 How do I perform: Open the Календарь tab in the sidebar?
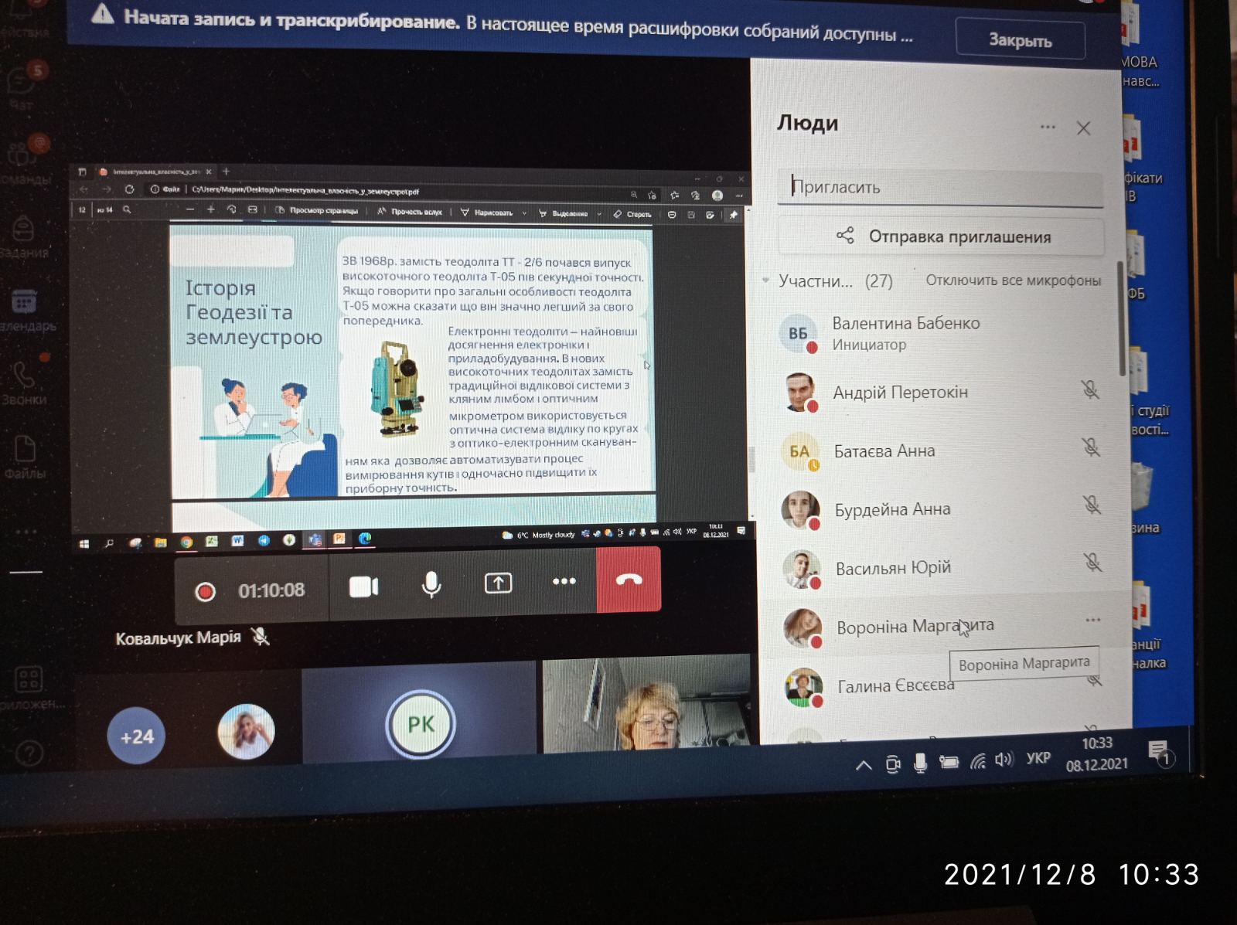point(25,309)
